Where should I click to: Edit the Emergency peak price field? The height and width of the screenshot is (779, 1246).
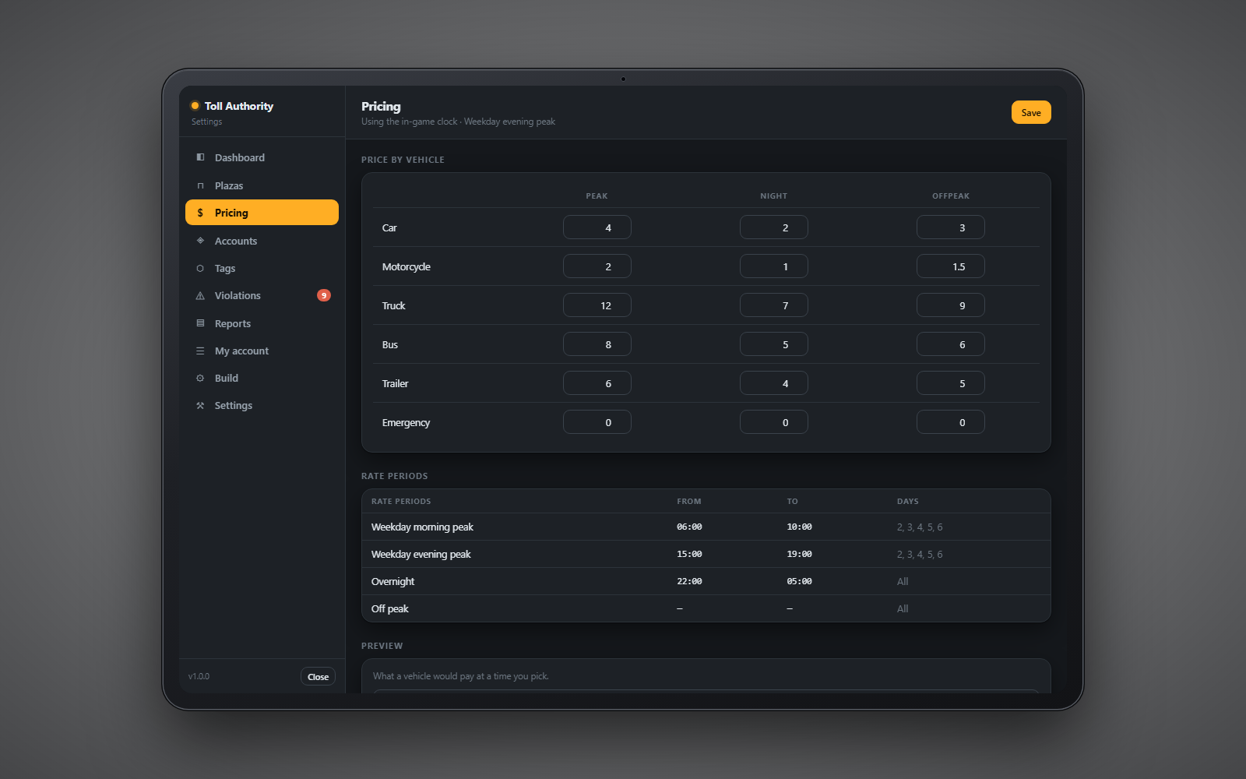(597, 422)
